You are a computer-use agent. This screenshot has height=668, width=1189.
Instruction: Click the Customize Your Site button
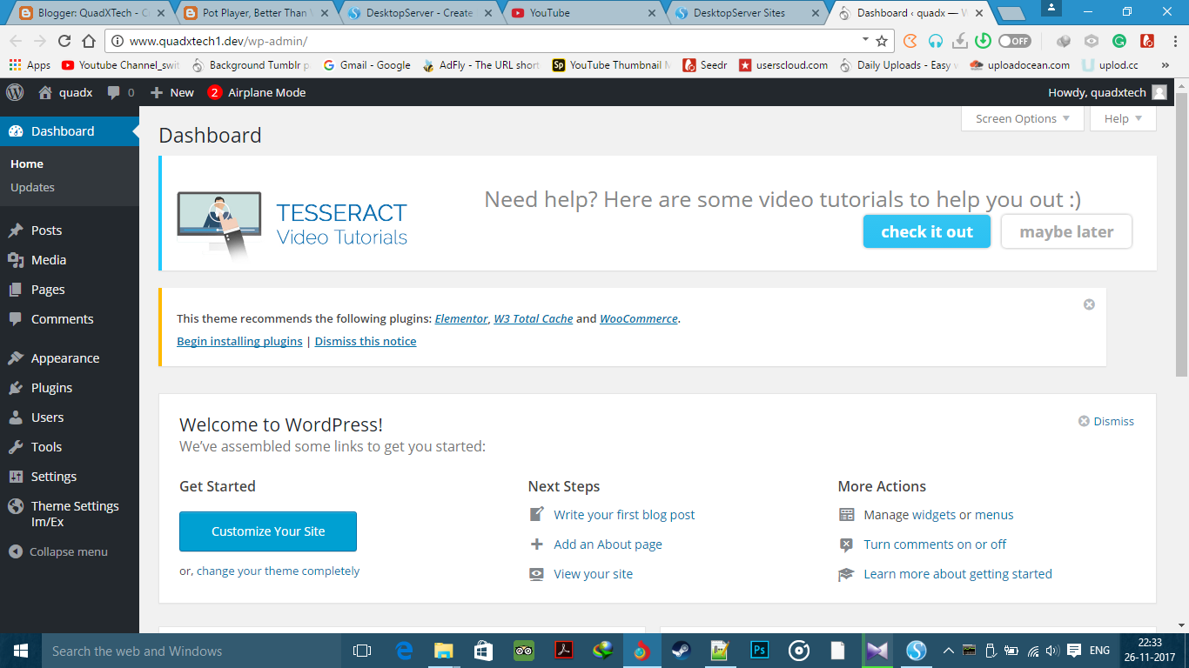click(268, 531)
